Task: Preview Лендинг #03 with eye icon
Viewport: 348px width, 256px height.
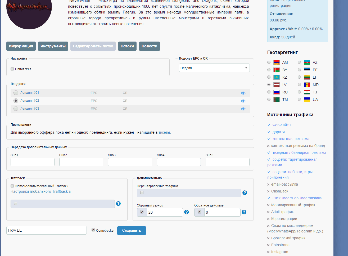Action: coord(243,109)
